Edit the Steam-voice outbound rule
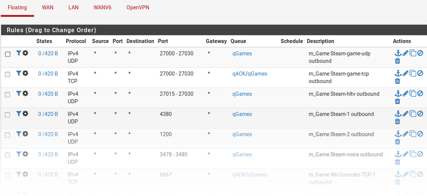The image size is (427, 196). coord(405,154)
